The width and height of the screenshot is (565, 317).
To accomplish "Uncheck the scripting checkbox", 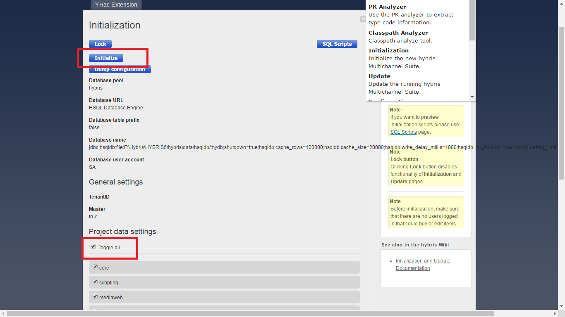I will [x=95, y=282].
